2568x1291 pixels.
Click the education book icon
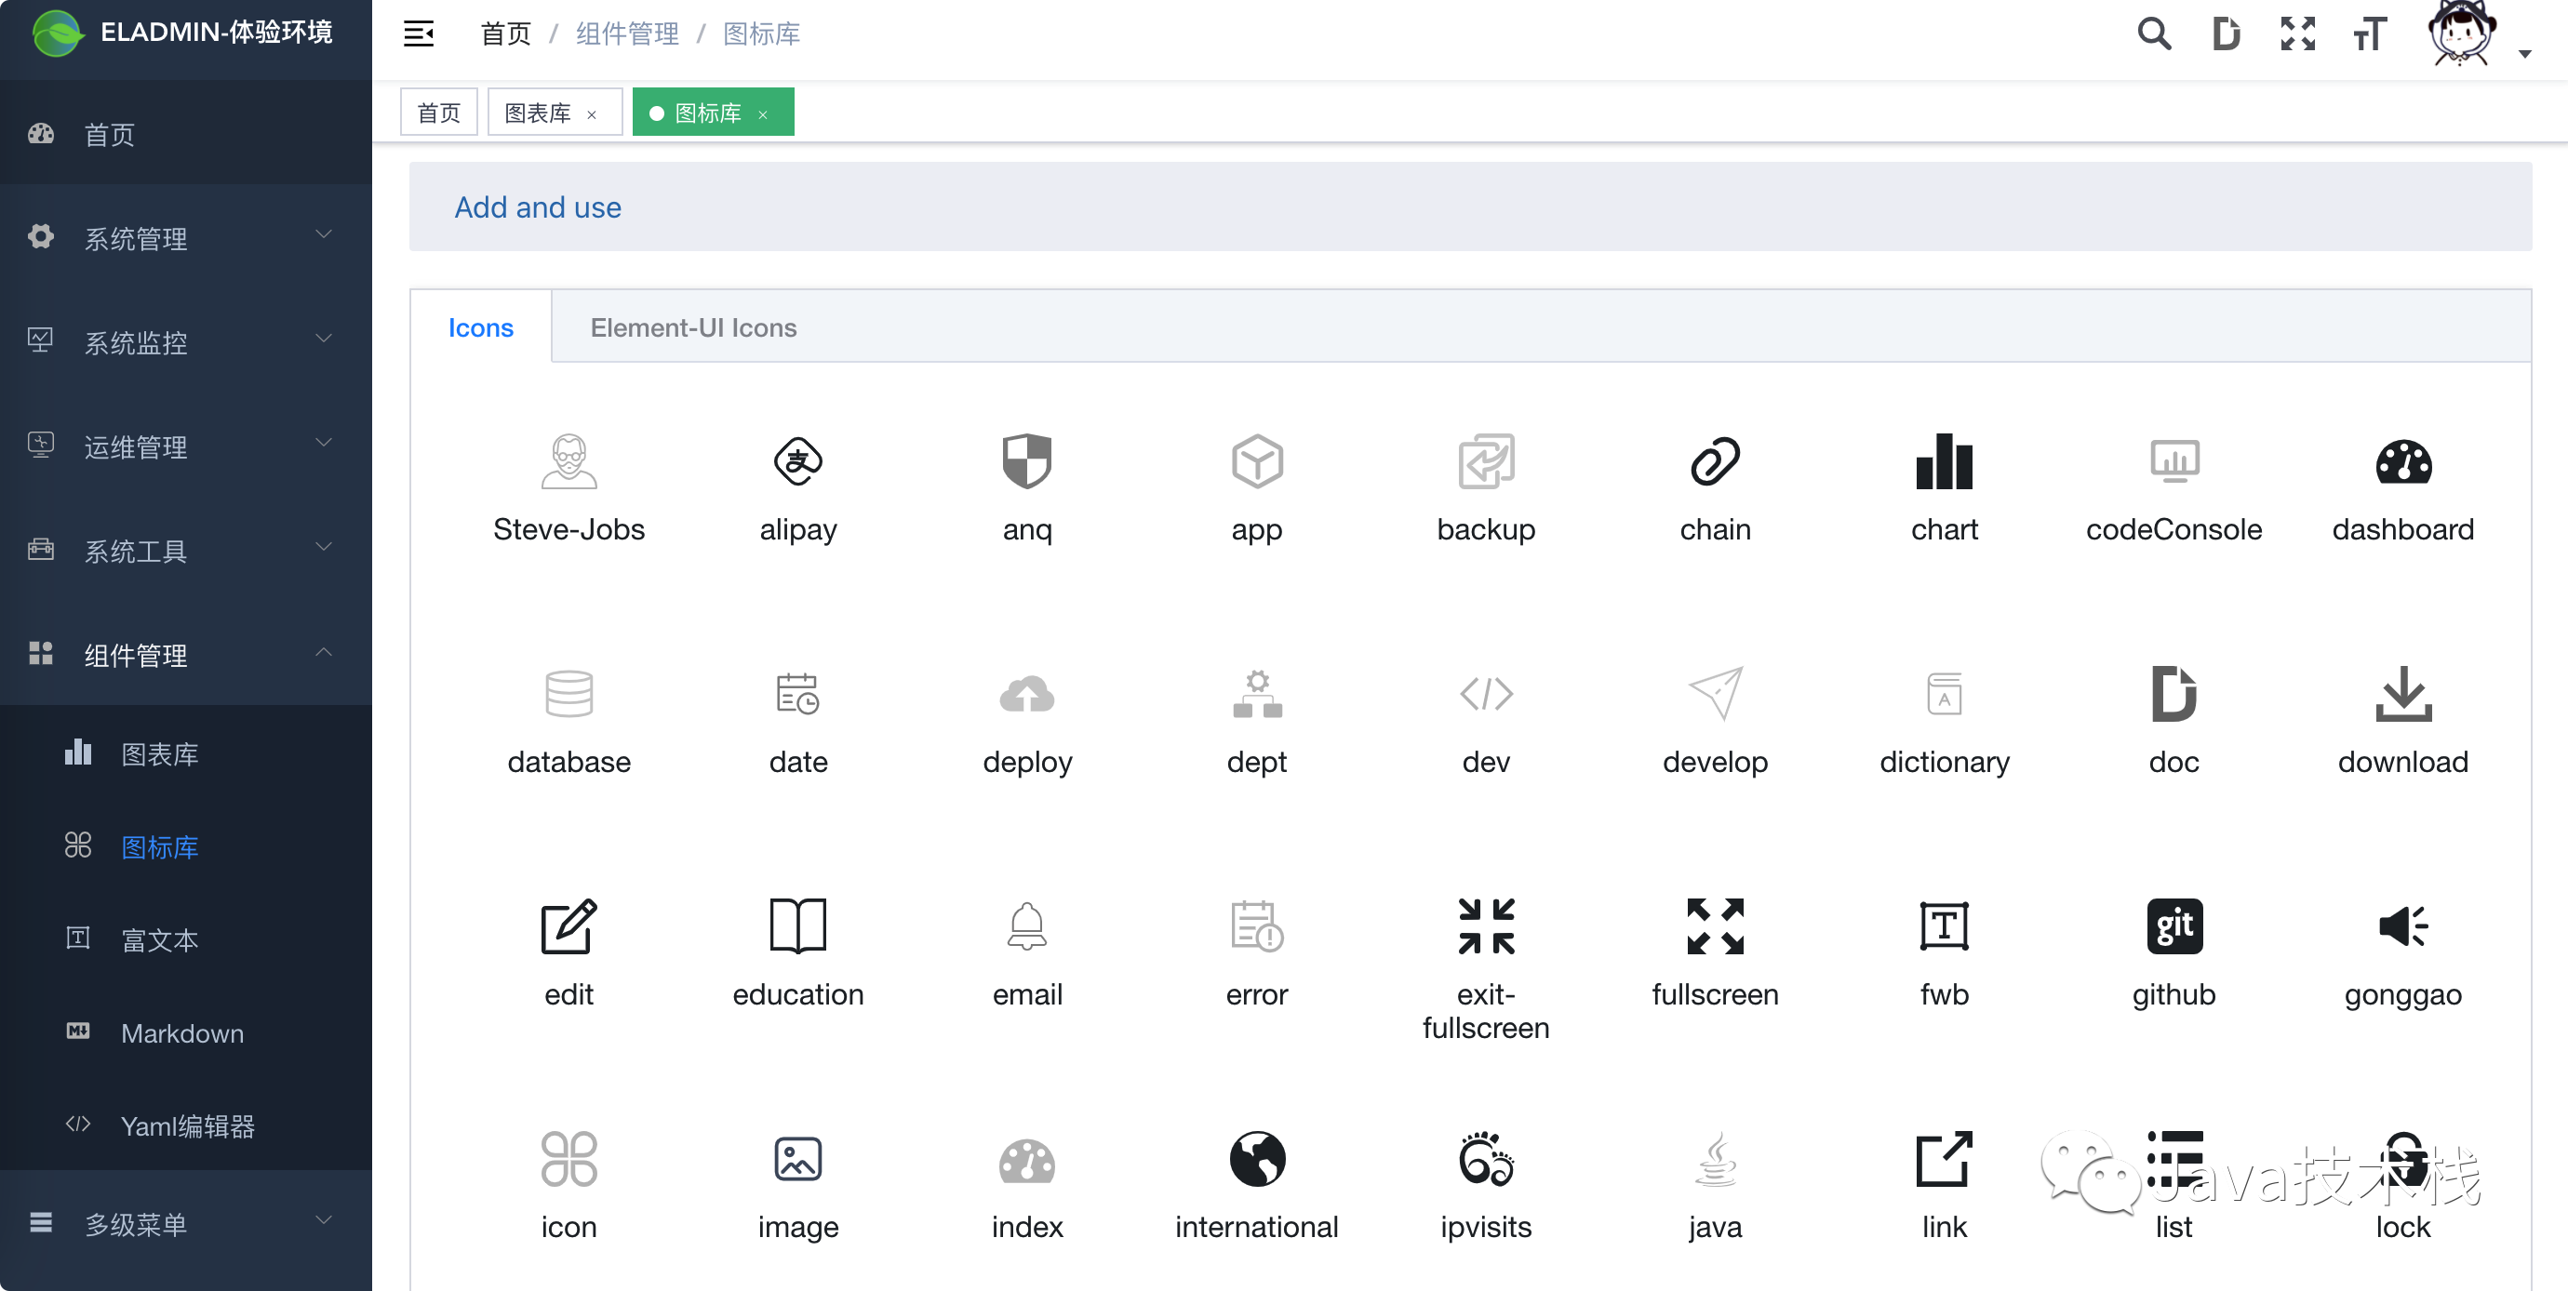(797, 926)
